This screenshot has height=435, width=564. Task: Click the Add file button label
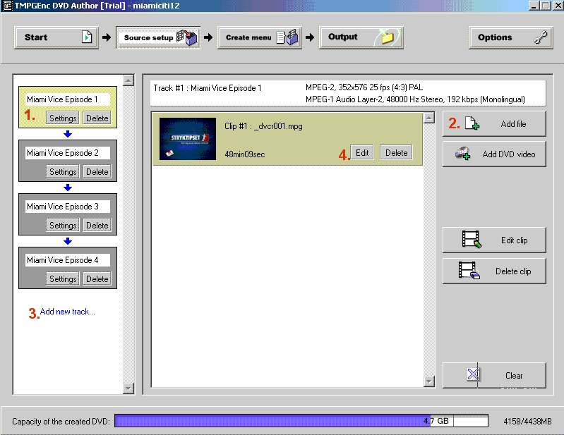(513, 124)
